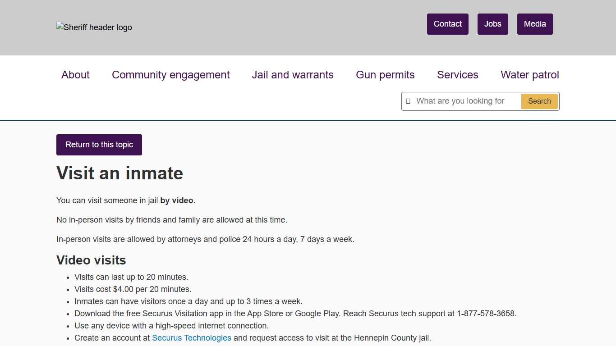Follow the Securus Technologies link
Image resolution: width=616 pixels, height=346 pixels.
point(191,338)
